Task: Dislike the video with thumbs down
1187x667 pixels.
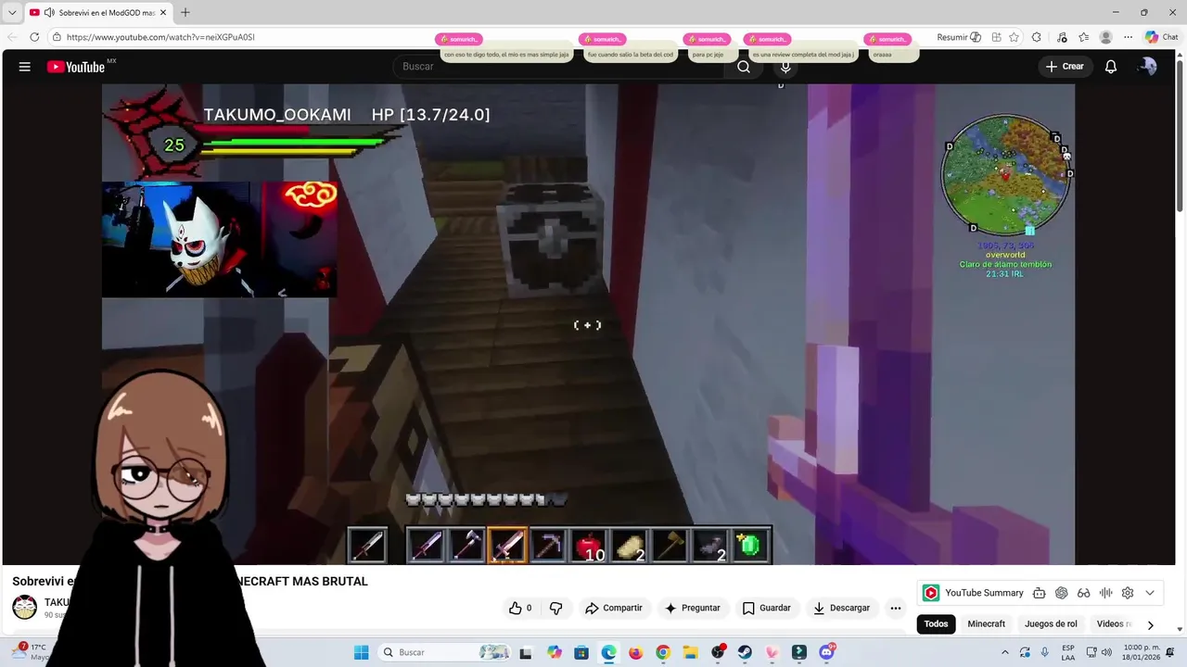Action: 555,608
